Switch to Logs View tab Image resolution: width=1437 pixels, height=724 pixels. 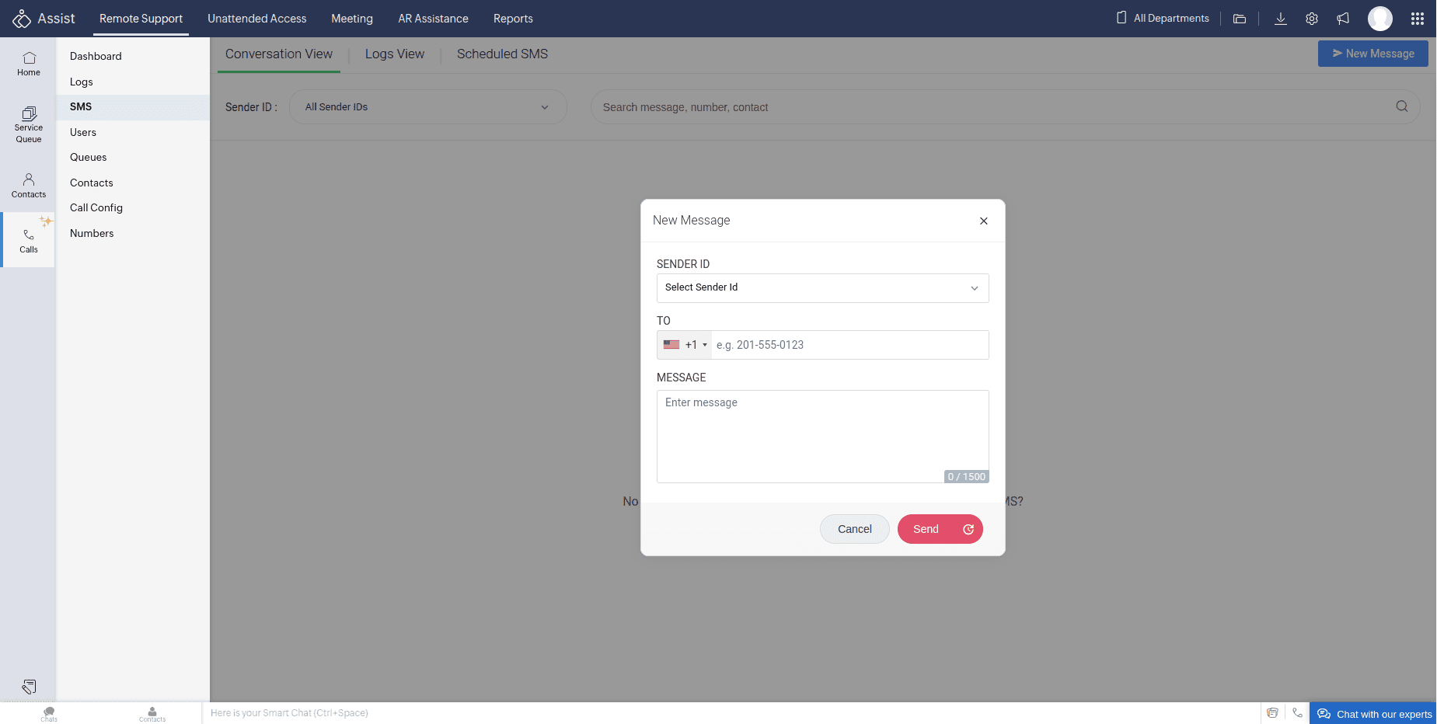coord(395,54)
